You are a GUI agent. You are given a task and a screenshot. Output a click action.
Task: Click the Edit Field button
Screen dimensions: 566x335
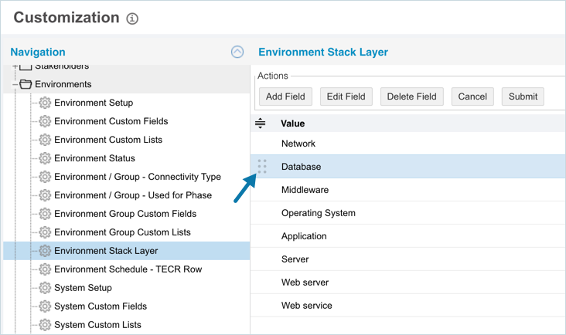pos(346,96)
